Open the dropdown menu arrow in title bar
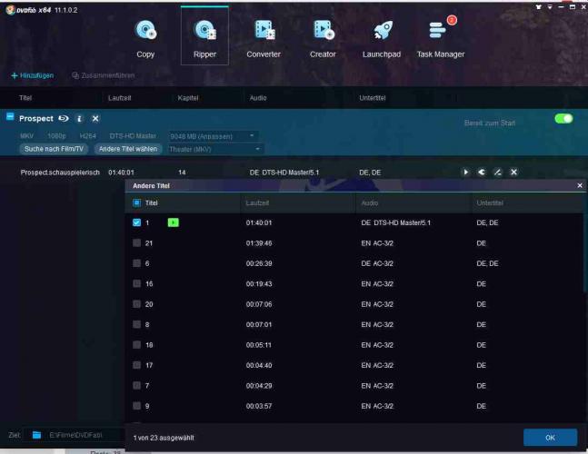The image size is (588, 454). [x=550, y=6]
